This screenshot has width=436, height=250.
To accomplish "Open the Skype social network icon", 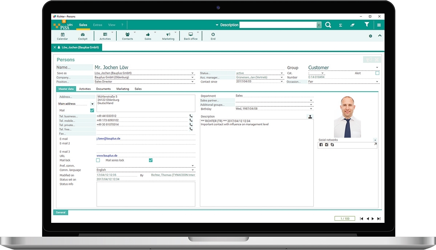I will pyautogui.click(x=332, y=145).
